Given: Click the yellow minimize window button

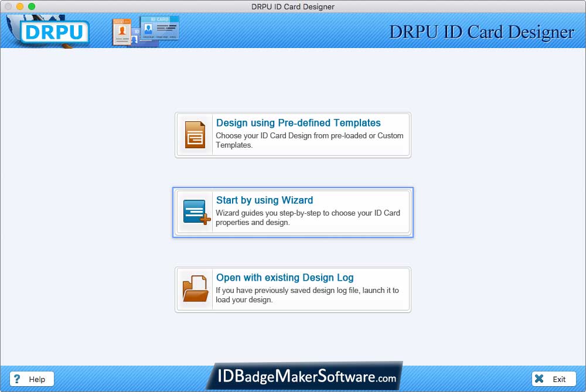Looking at the screenshot, I should (x=20, y=6).
